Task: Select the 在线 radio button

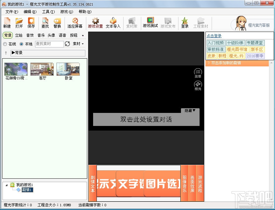Action: 5,44
